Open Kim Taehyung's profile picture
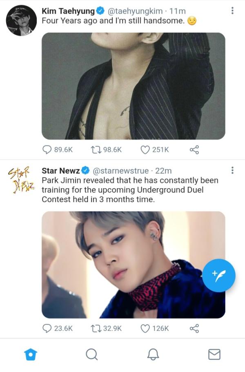This screenshot has width=245, height=372. point(21,20)
